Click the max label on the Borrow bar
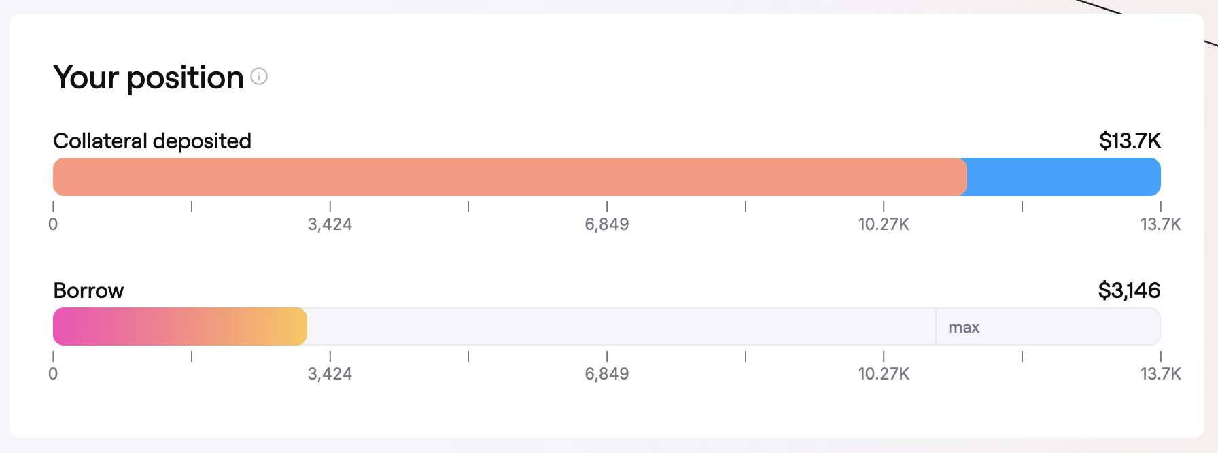This screenshot has width=1218, height=453. 964,327
